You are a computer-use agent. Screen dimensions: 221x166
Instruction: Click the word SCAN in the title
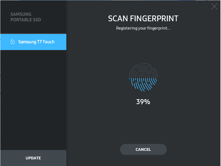tap(118, 19)
